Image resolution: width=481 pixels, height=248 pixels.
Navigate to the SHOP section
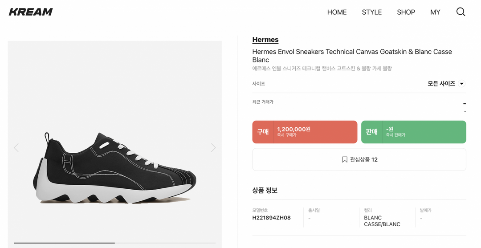coord(406,12)
